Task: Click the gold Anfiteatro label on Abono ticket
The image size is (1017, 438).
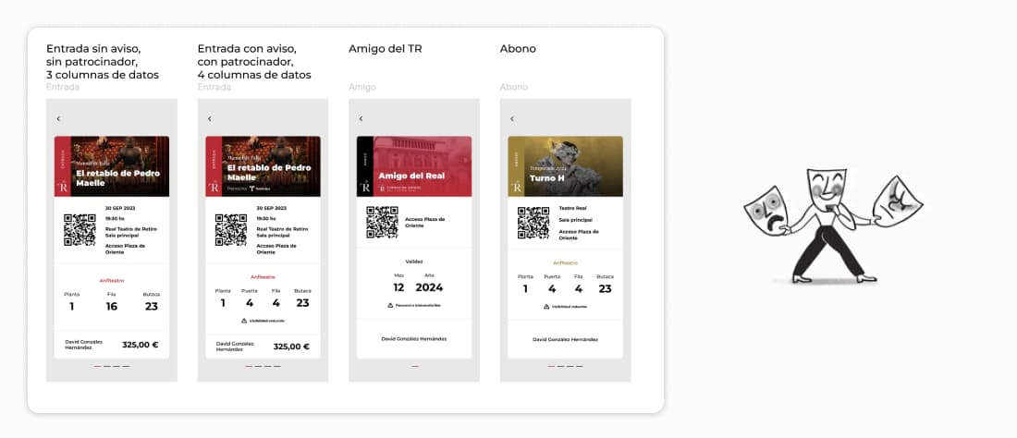Action: click(x=565, y=263)
